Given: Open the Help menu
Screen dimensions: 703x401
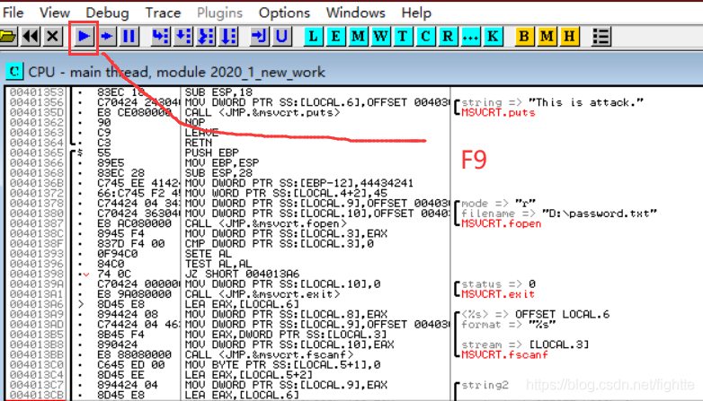Looking at the screenshot, I should click(416, 13).
